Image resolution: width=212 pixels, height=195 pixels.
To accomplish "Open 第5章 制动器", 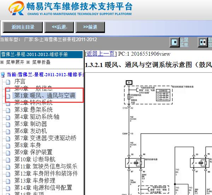I will tap(30, 124).
